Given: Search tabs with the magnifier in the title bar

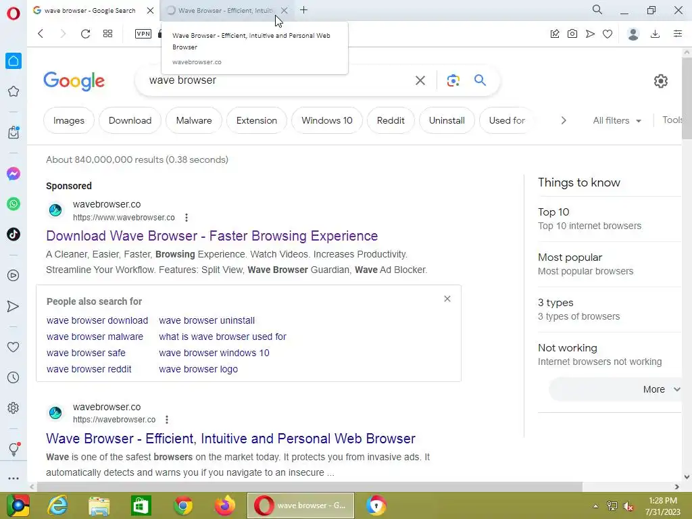Looking at the screenshot, I should coord(597,9).
